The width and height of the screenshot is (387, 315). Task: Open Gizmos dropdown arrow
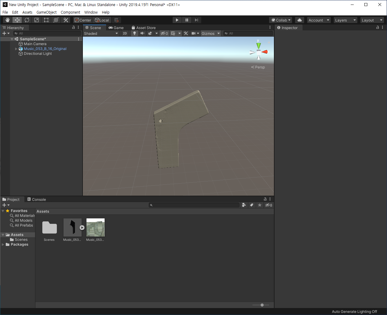click(219, 33)
